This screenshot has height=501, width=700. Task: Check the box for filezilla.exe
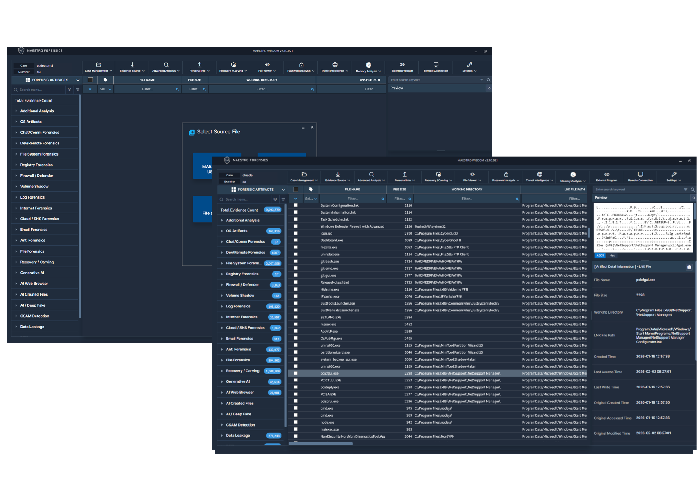296,247
